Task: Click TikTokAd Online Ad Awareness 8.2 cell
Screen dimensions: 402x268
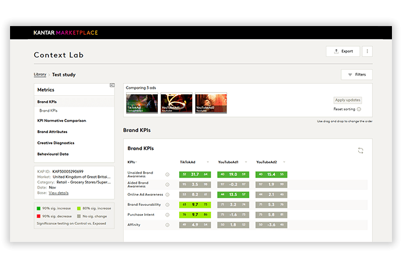Action: tap(195, 195)
